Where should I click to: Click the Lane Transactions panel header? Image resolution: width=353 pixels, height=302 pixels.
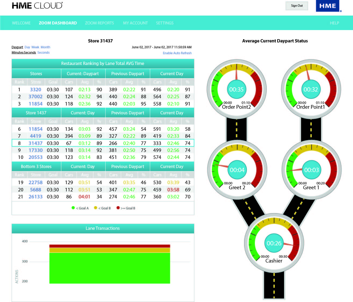pos(103,228)
